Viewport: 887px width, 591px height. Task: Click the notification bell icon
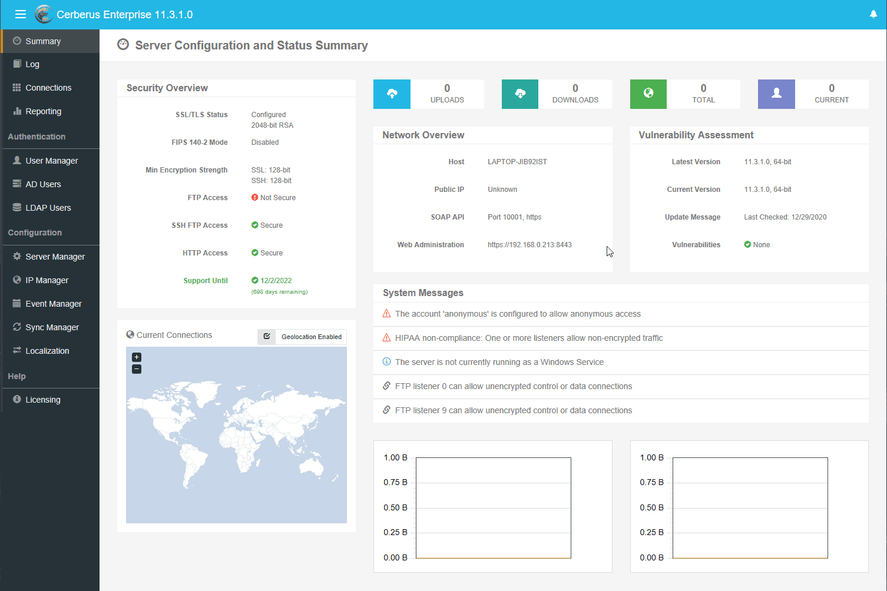click(x=873, y=14)
